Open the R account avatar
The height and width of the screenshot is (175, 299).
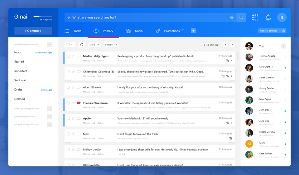282,17
